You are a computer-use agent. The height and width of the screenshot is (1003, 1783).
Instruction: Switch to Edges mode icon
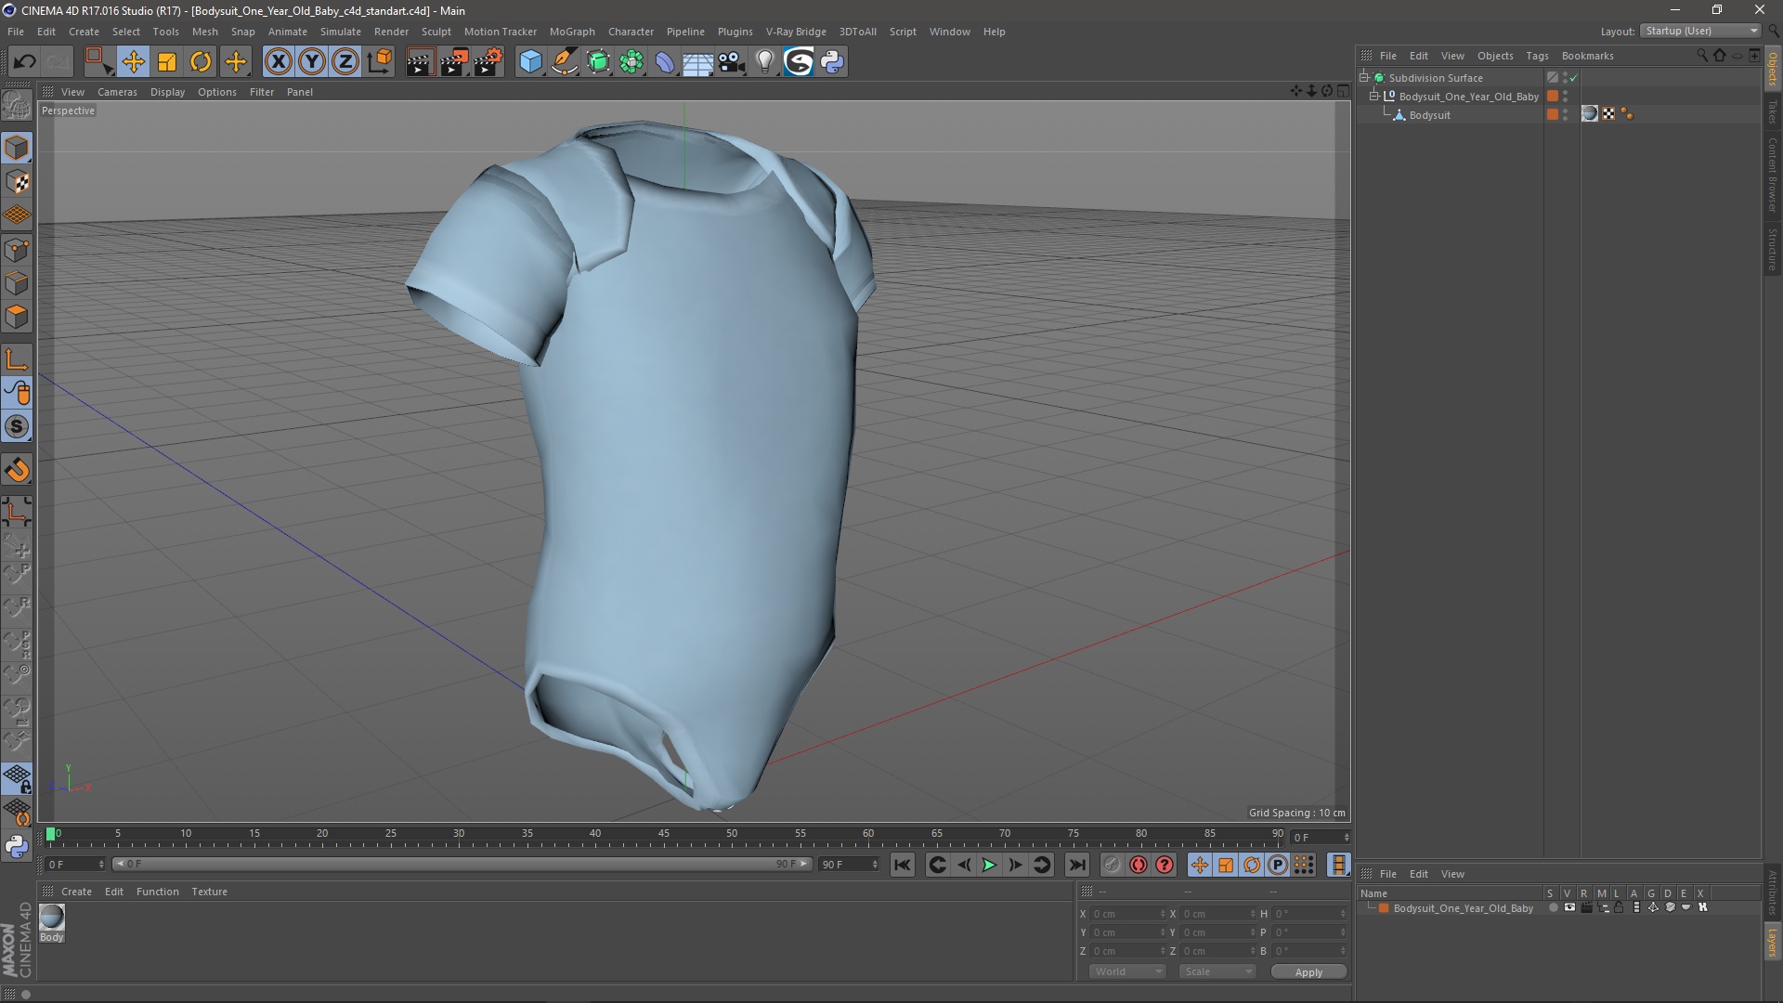click(17, 283)
